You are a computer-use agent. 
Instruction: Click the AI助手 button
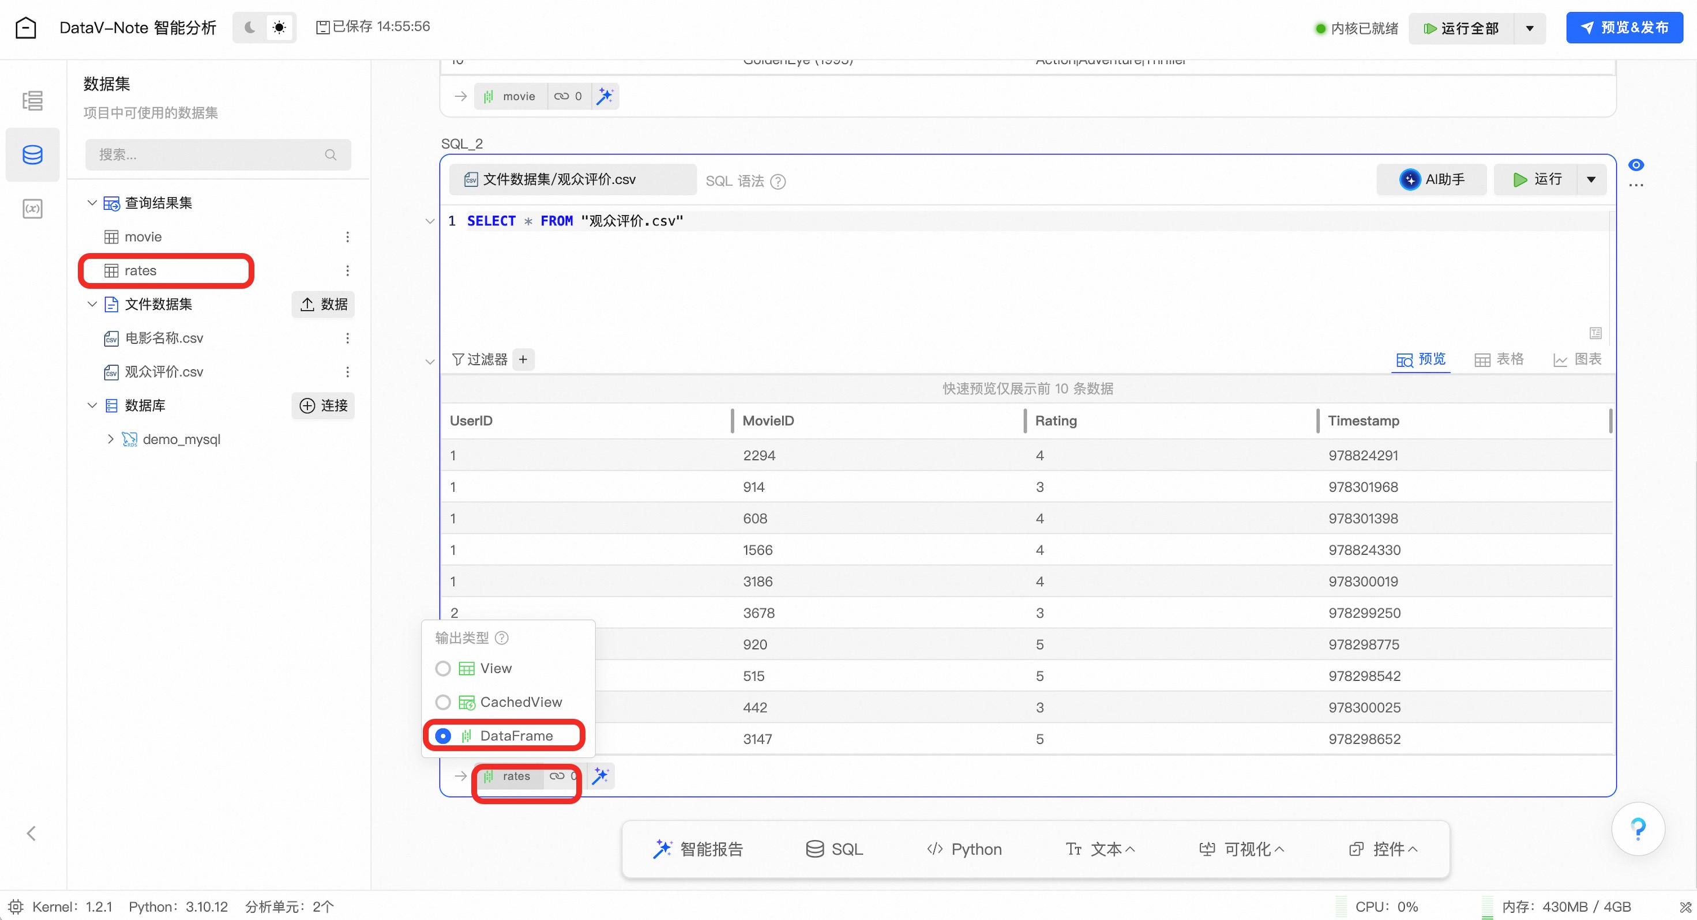point(1432,179)
